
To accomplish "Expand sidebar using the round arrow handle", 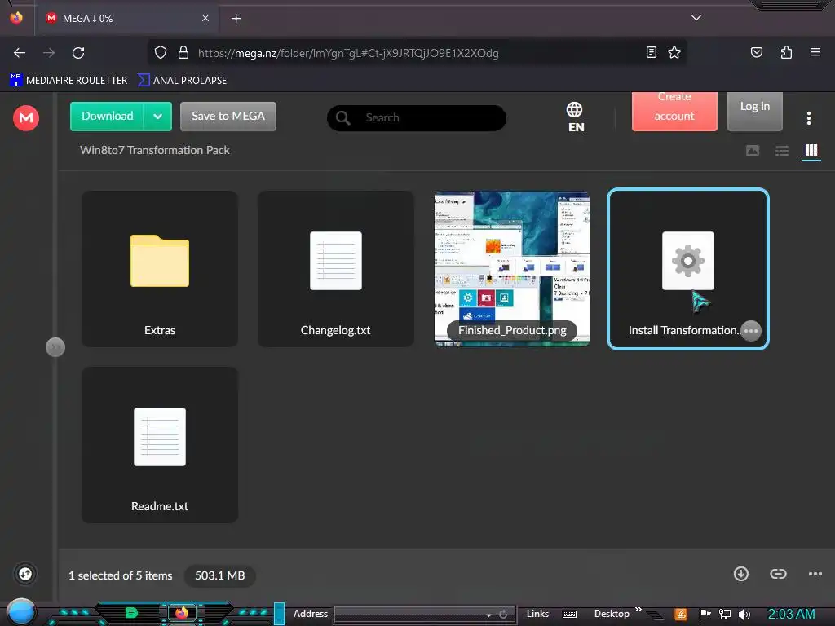I will pos(55,347).
